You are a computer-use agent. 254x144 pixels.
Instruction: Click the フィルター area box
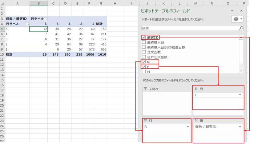click(x=167, y=101)
